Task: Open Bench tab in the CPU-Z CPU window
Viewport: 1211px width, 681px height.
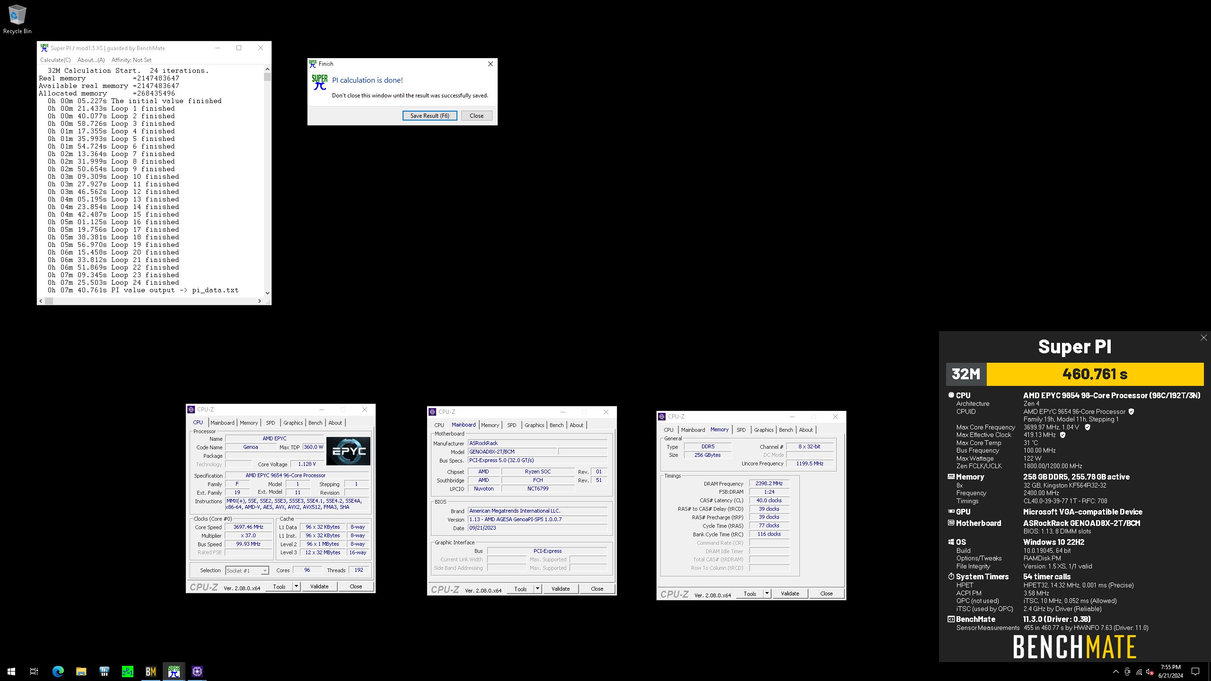Action: point(316,423)
